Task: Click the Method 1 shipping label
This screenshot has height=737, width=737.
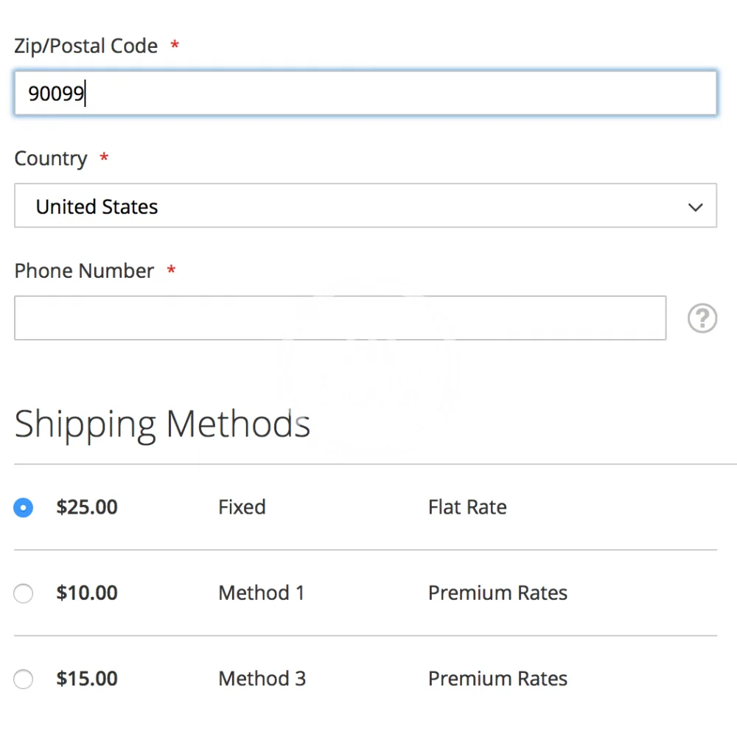Action: [x=261, y=593]
